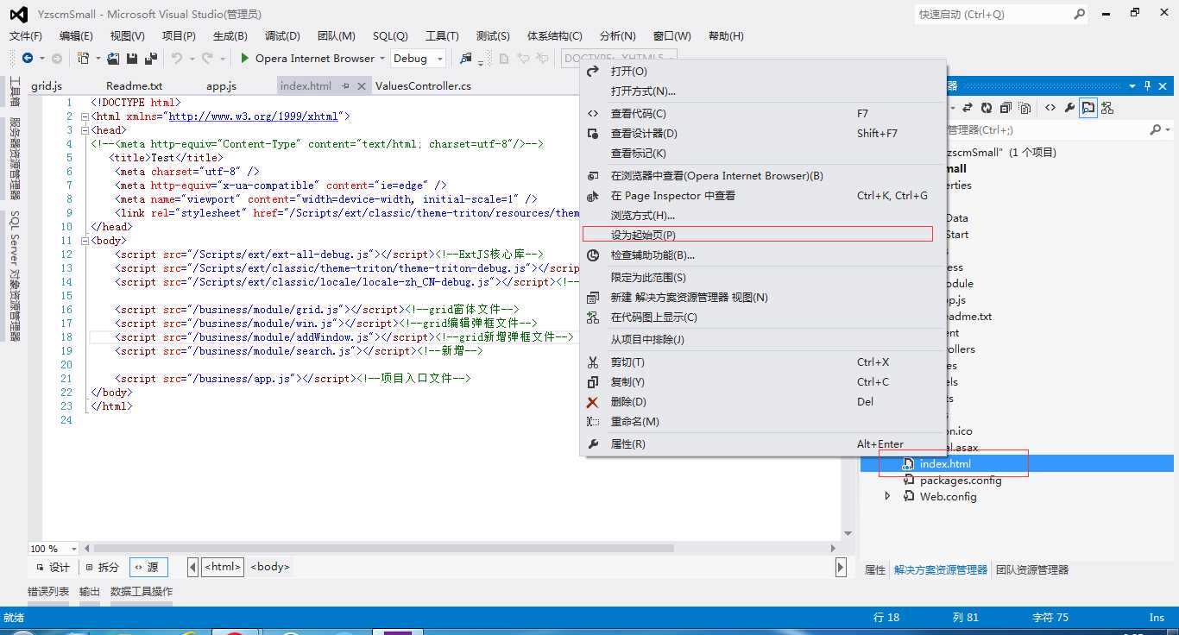Select packages.config in Solution Explorer
The height and width of the screenshot is (635, 1179).
click(x=961, y=480)
